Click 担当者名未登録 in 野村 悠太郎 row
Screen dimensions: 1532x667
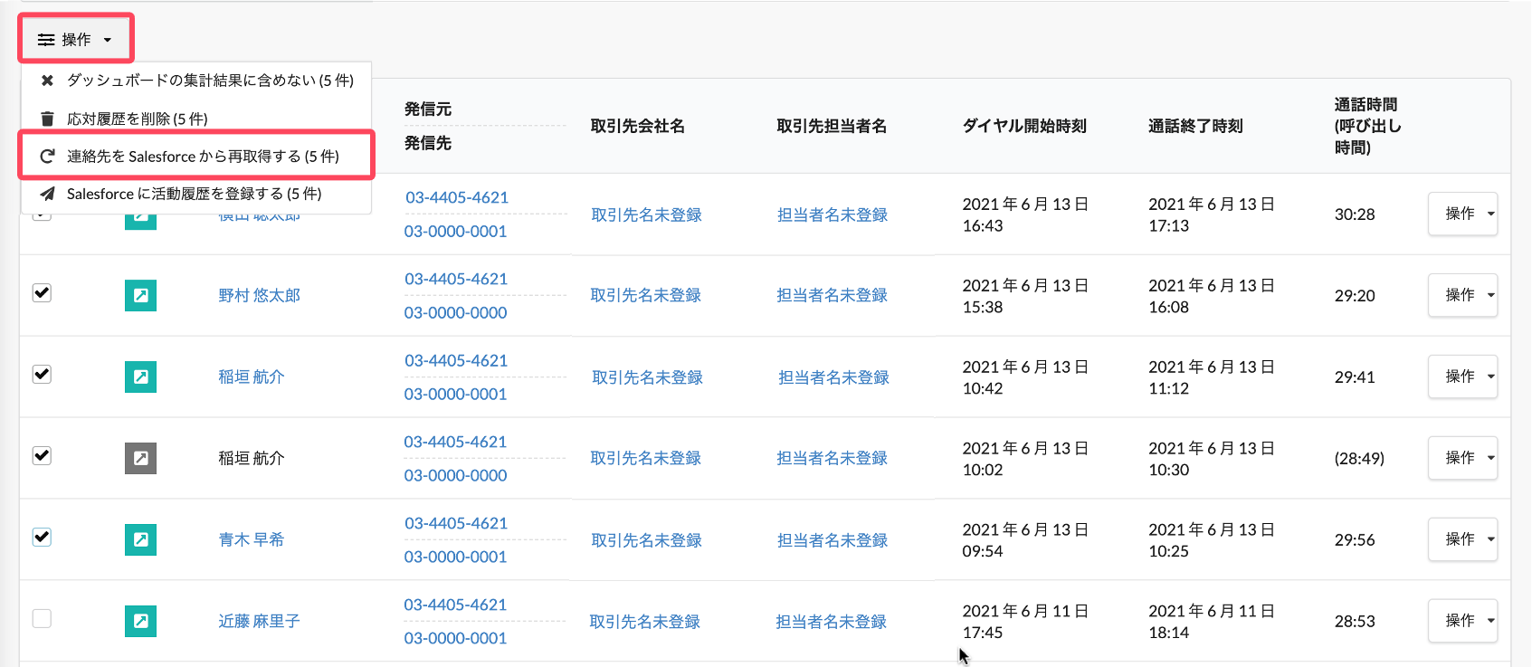(x=833, y=295)
